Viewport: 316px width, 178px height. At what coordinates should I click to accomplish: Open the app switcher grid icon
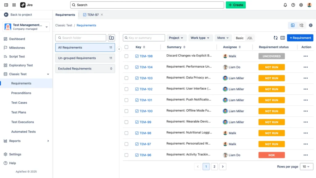click(14, 5)
